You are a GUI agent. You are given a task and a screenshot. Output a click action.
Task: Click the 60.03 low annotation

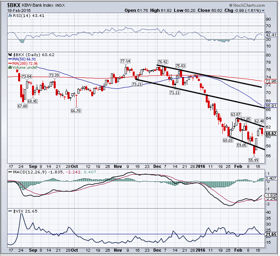pos(228,140)
